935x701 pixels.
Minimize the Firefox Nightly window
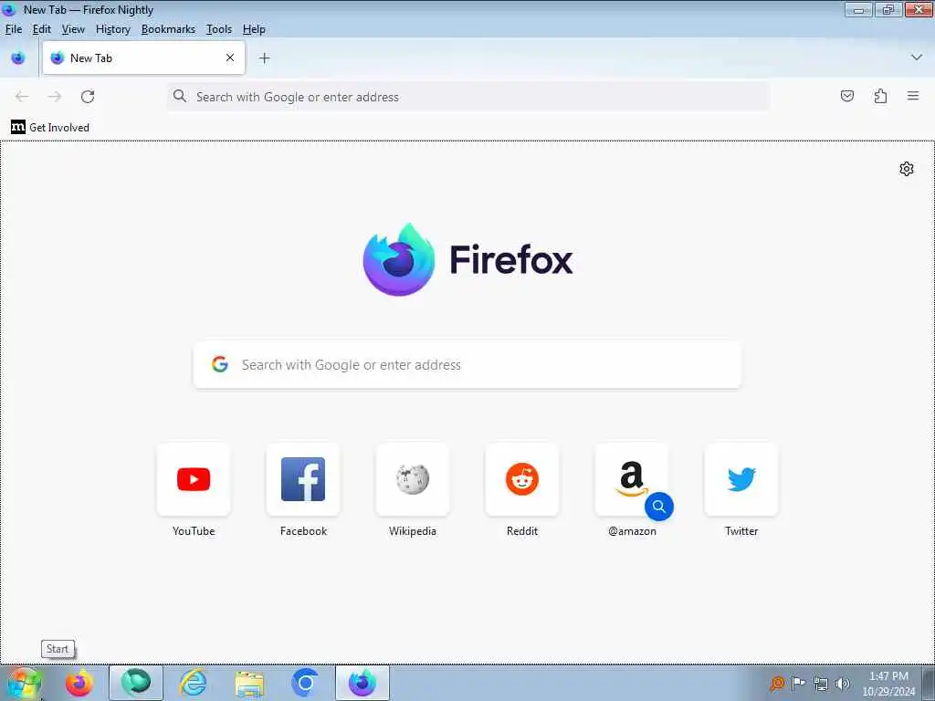point(858,9)
